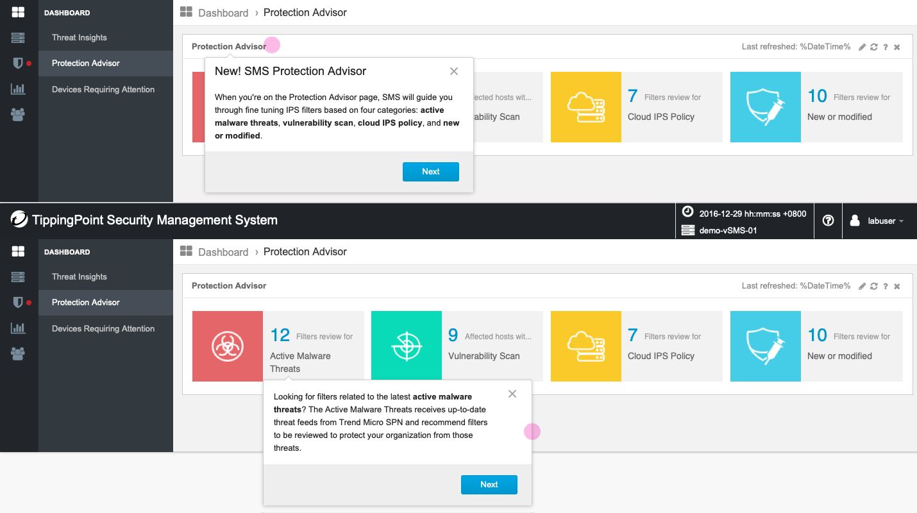The image size is (917, 513).
Task: Click refresh icon in panel with malware popup
Action: coord(874,286)
